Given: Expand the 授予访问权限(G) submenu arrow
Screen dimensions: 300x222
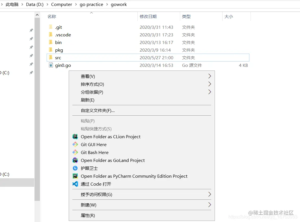Looking at the screenshot, I should point(210,194).
